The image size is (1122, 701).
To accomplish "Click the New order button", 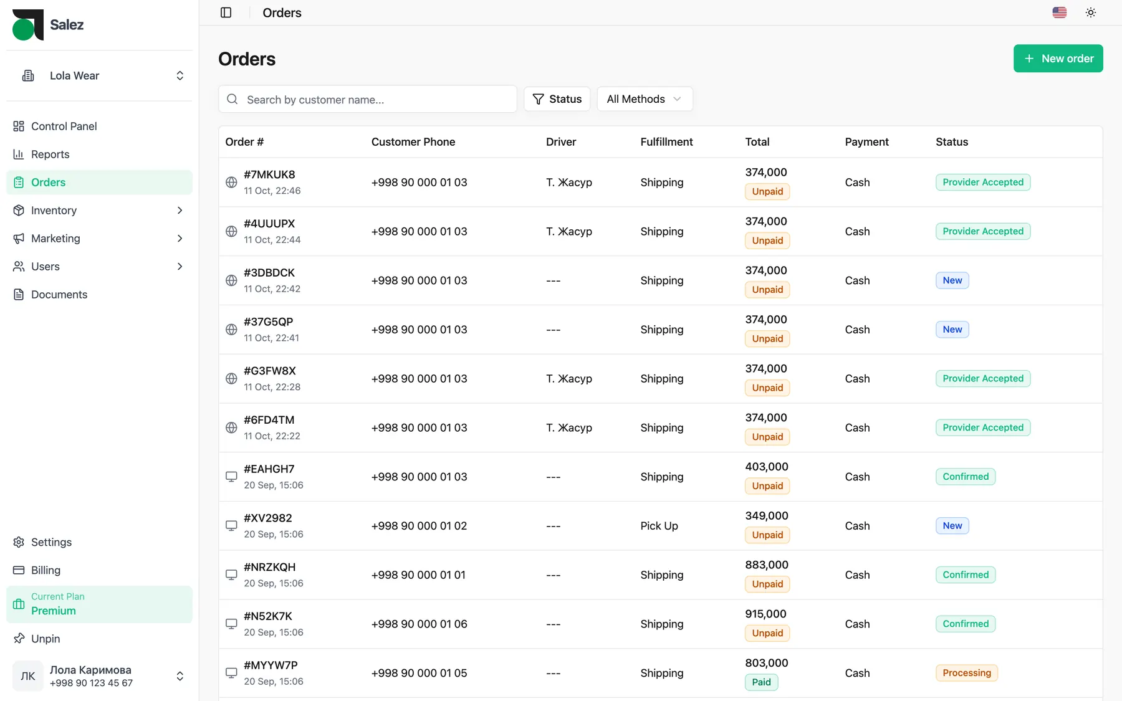I will (1058, 59).
